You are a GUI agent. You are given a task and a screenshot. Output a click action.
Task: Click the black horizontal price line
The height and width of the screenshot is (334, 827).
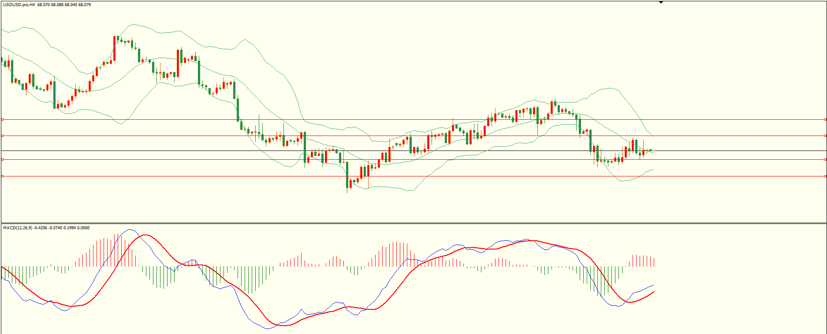pyautogui.click(x=413, y=151)
